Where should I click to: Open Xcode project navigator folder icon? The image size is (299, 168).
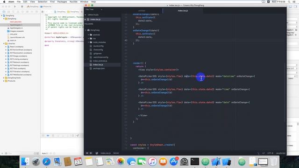pos(4,12)
